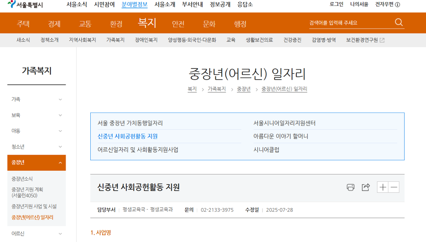426x242 pixels.
Task: Open the 문화 section from the main menu
Action: coord(208,23)
